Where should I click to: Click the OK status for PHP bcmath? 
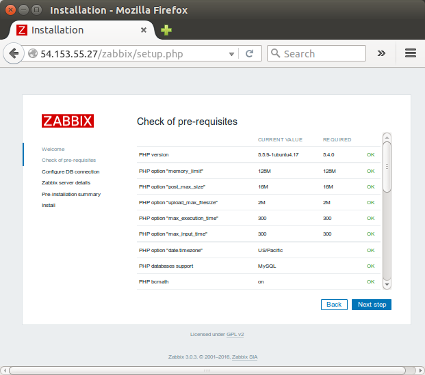(x=370, y=281)
